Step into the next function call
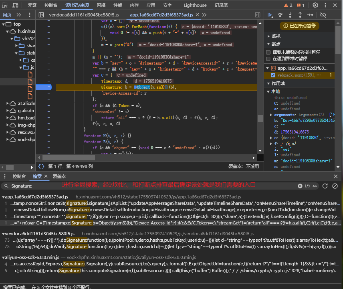This screenshot has width=343, height=289. coord(290,15)
